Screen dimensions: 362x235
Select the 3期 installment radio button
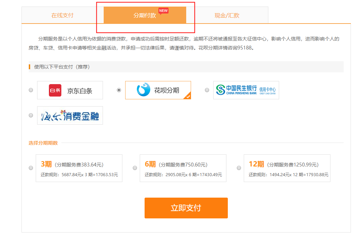(31, 168)
